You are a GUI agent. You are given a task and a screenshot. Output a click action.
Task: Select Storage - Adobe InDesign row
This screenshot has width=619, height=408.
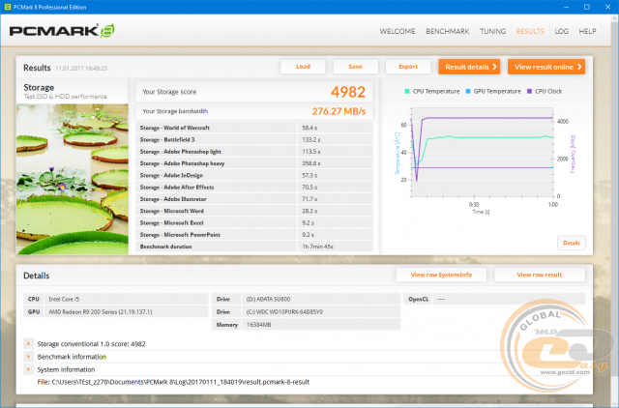point(254,175)
